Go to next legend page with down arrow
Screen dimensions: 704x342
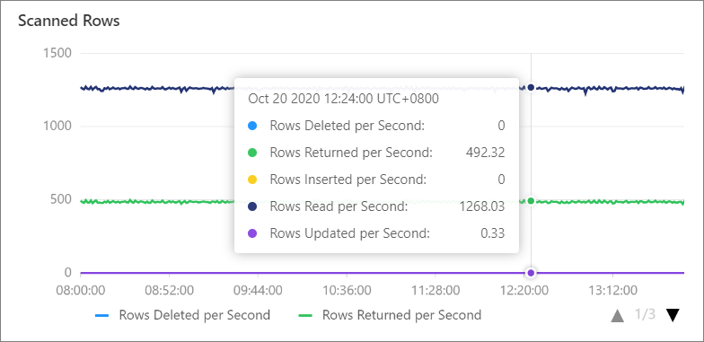click(x=672, y=316)
